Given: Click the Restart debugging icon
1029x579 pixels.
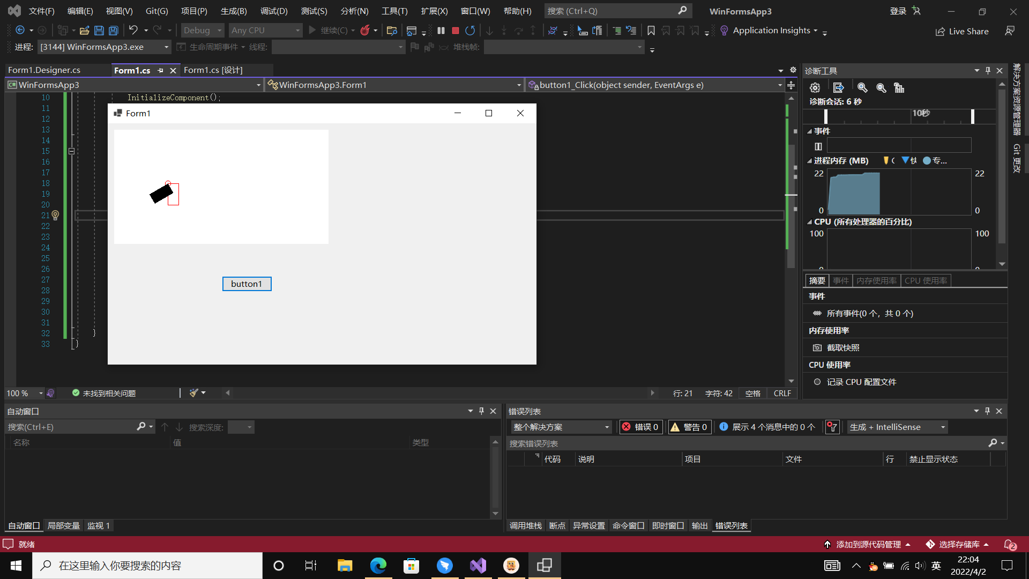Looking at the screenshot, I should [470, 31].
